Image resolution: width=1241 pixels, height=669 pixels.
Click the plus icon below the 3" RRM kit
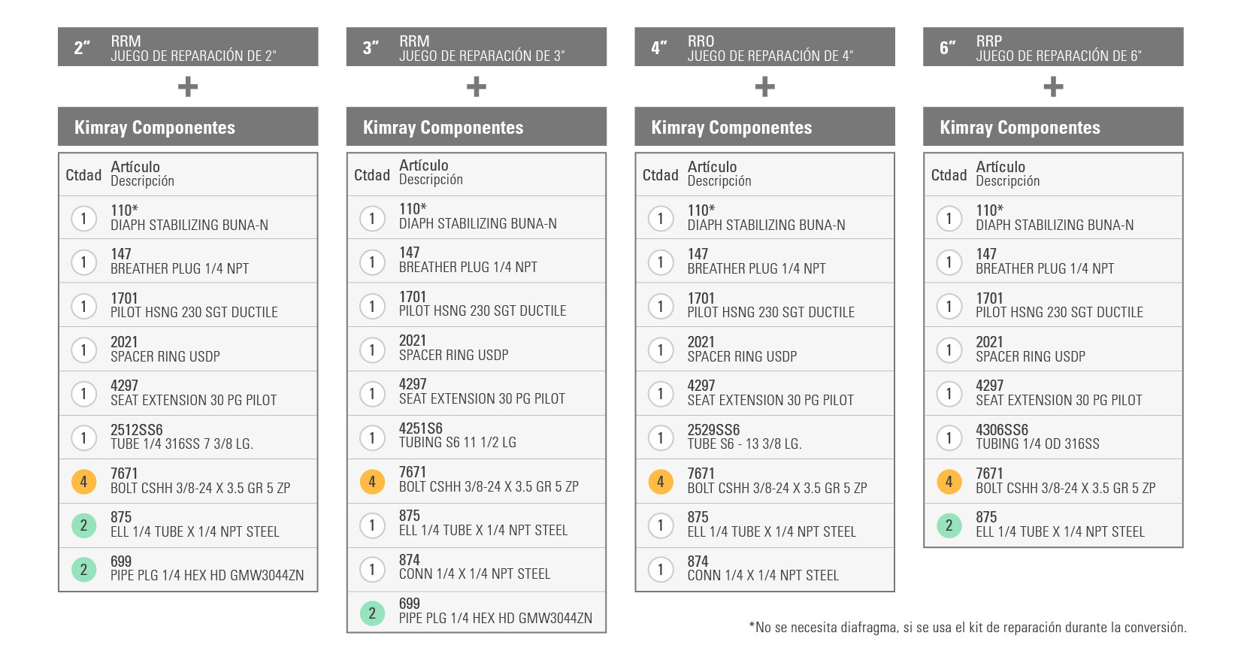477,87
